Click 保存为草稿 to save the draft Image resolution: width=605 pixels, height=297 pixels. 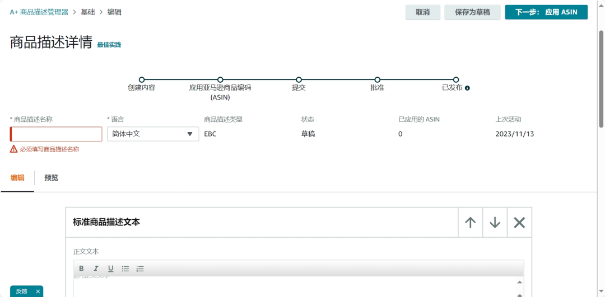(x=473, y=12)
